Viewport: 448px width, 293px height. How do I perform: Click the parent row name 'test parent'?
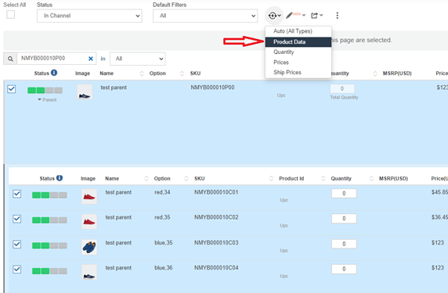(114, 88)
